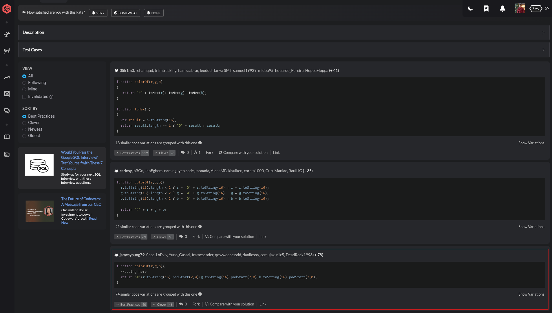Screen dimensions: 552x313
Task: Sort solutions by Clever
Action: (x=24, y=123)
